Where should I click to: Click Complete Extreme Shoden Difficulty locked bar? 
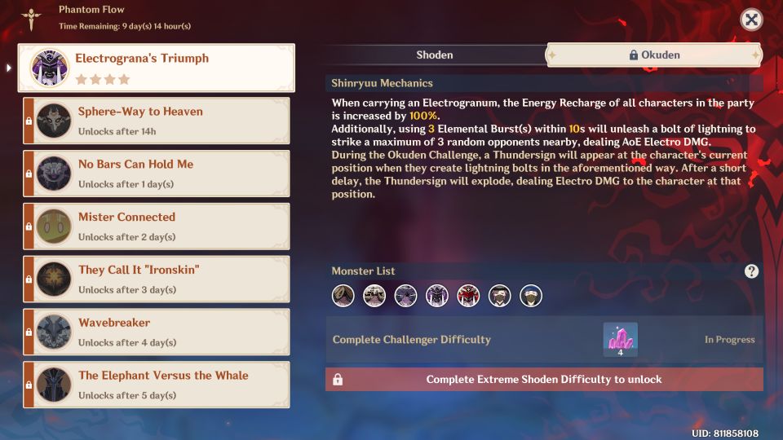pos(544,379)
